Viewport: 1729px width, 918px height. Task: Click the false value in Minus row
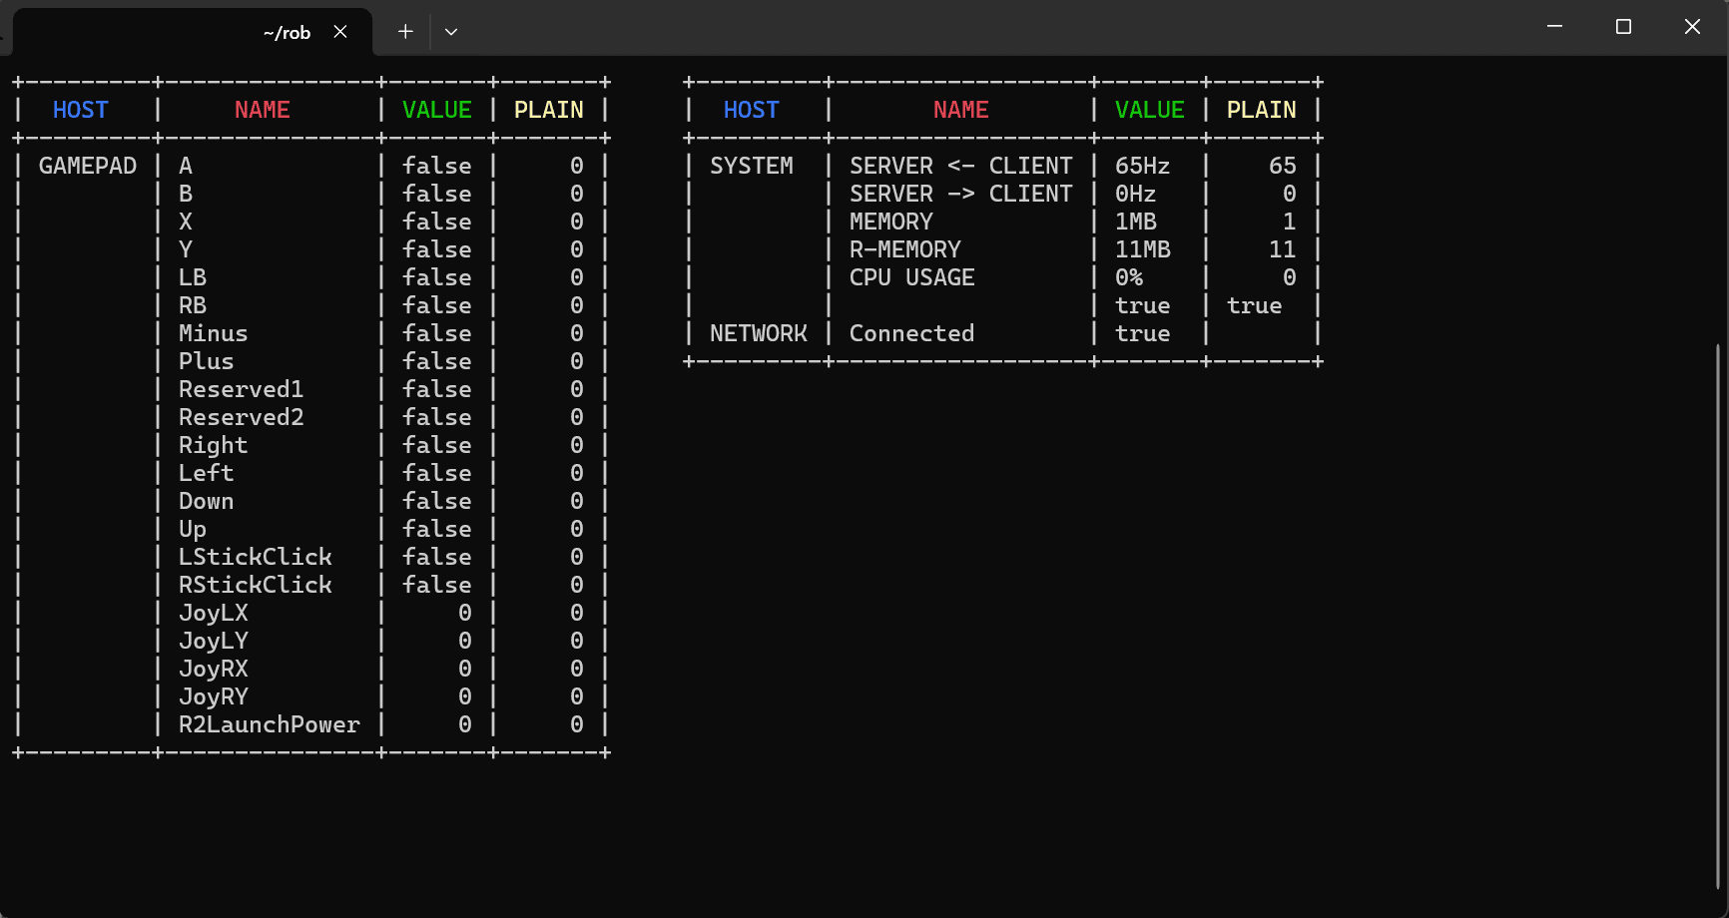coord(436,333)
